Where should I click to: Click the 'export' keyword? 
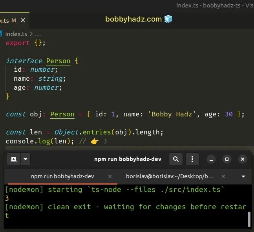(x=18, y=43)
